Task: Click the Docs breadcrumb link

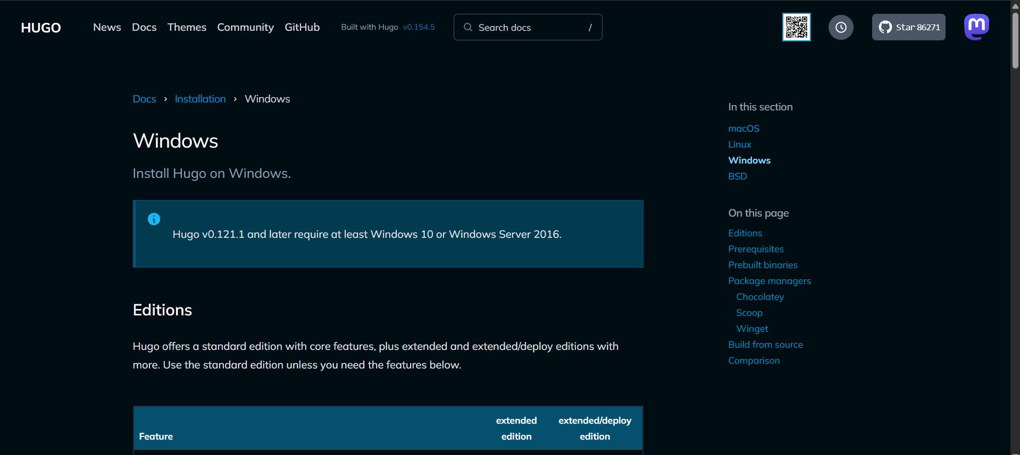Action: point(144,99)
